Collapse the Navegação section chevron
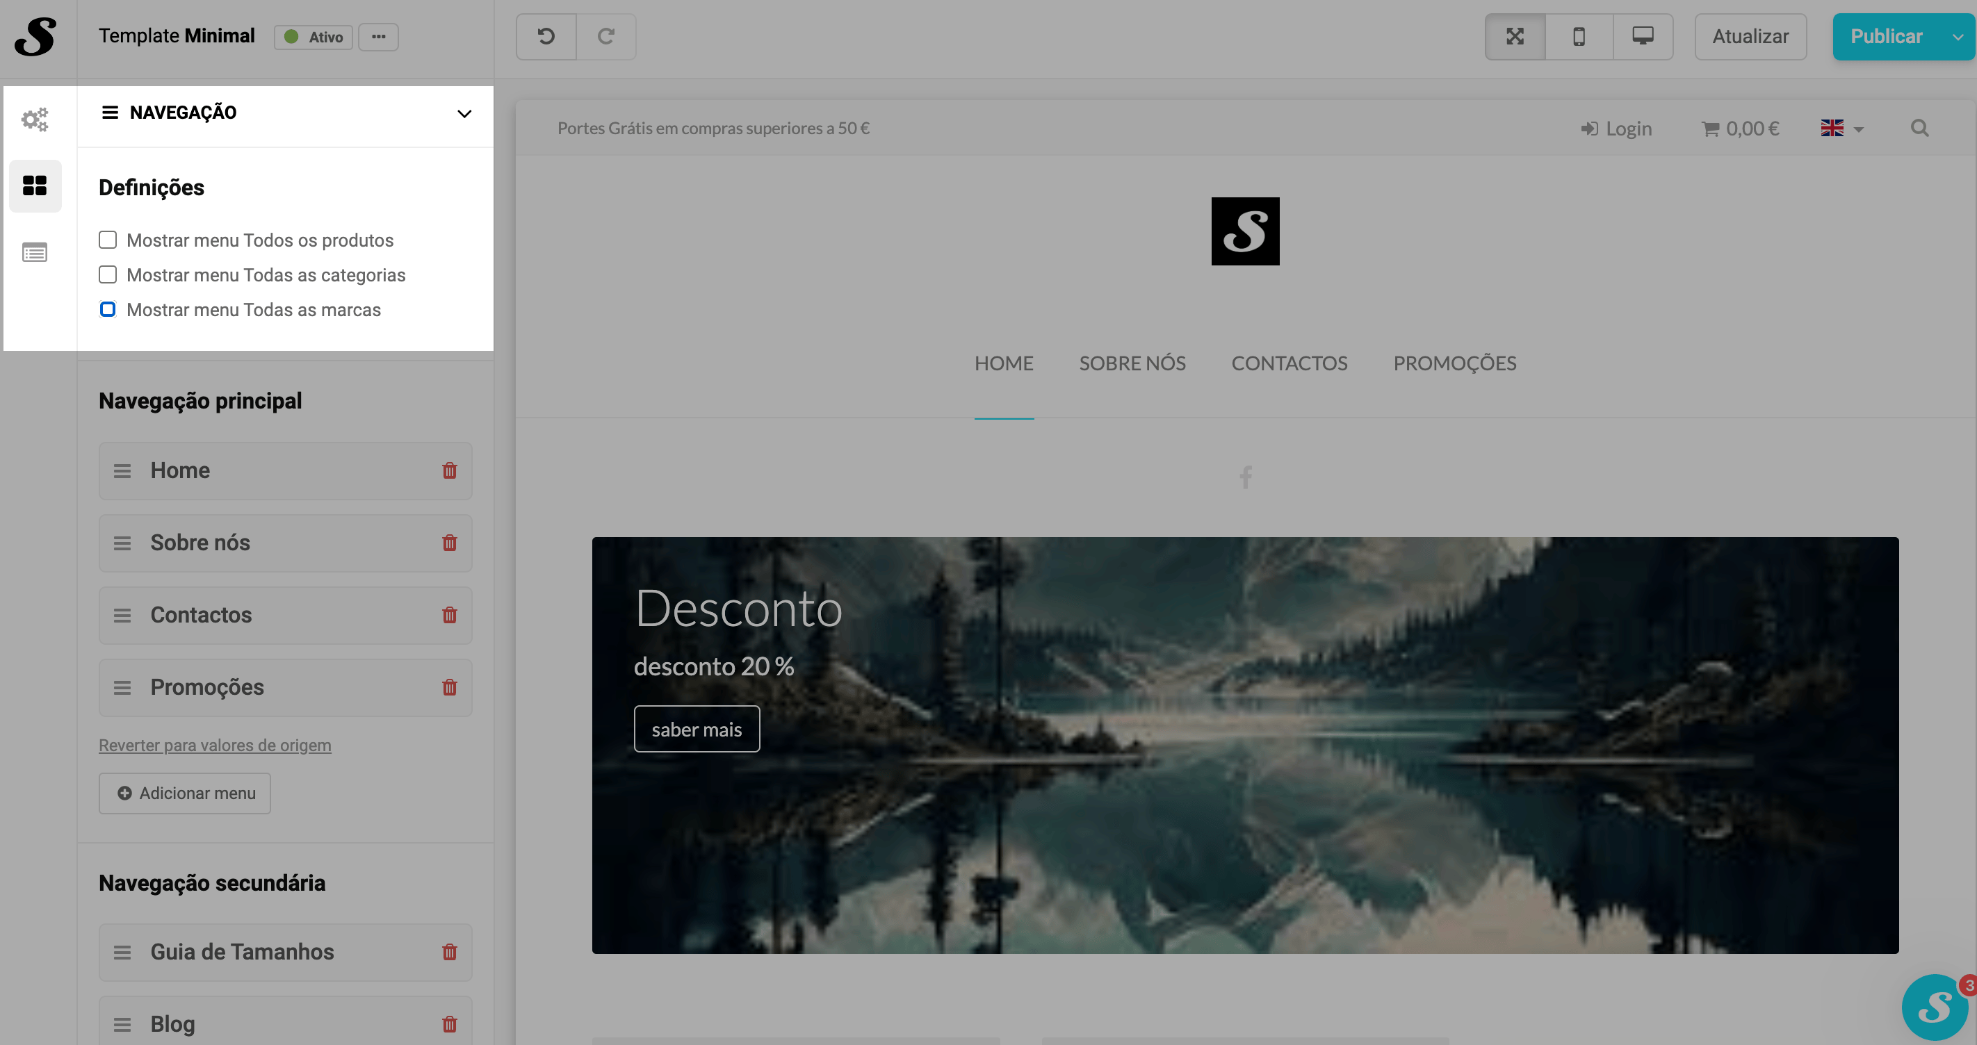1977x1045 pixels. click(x=464, y=113)
